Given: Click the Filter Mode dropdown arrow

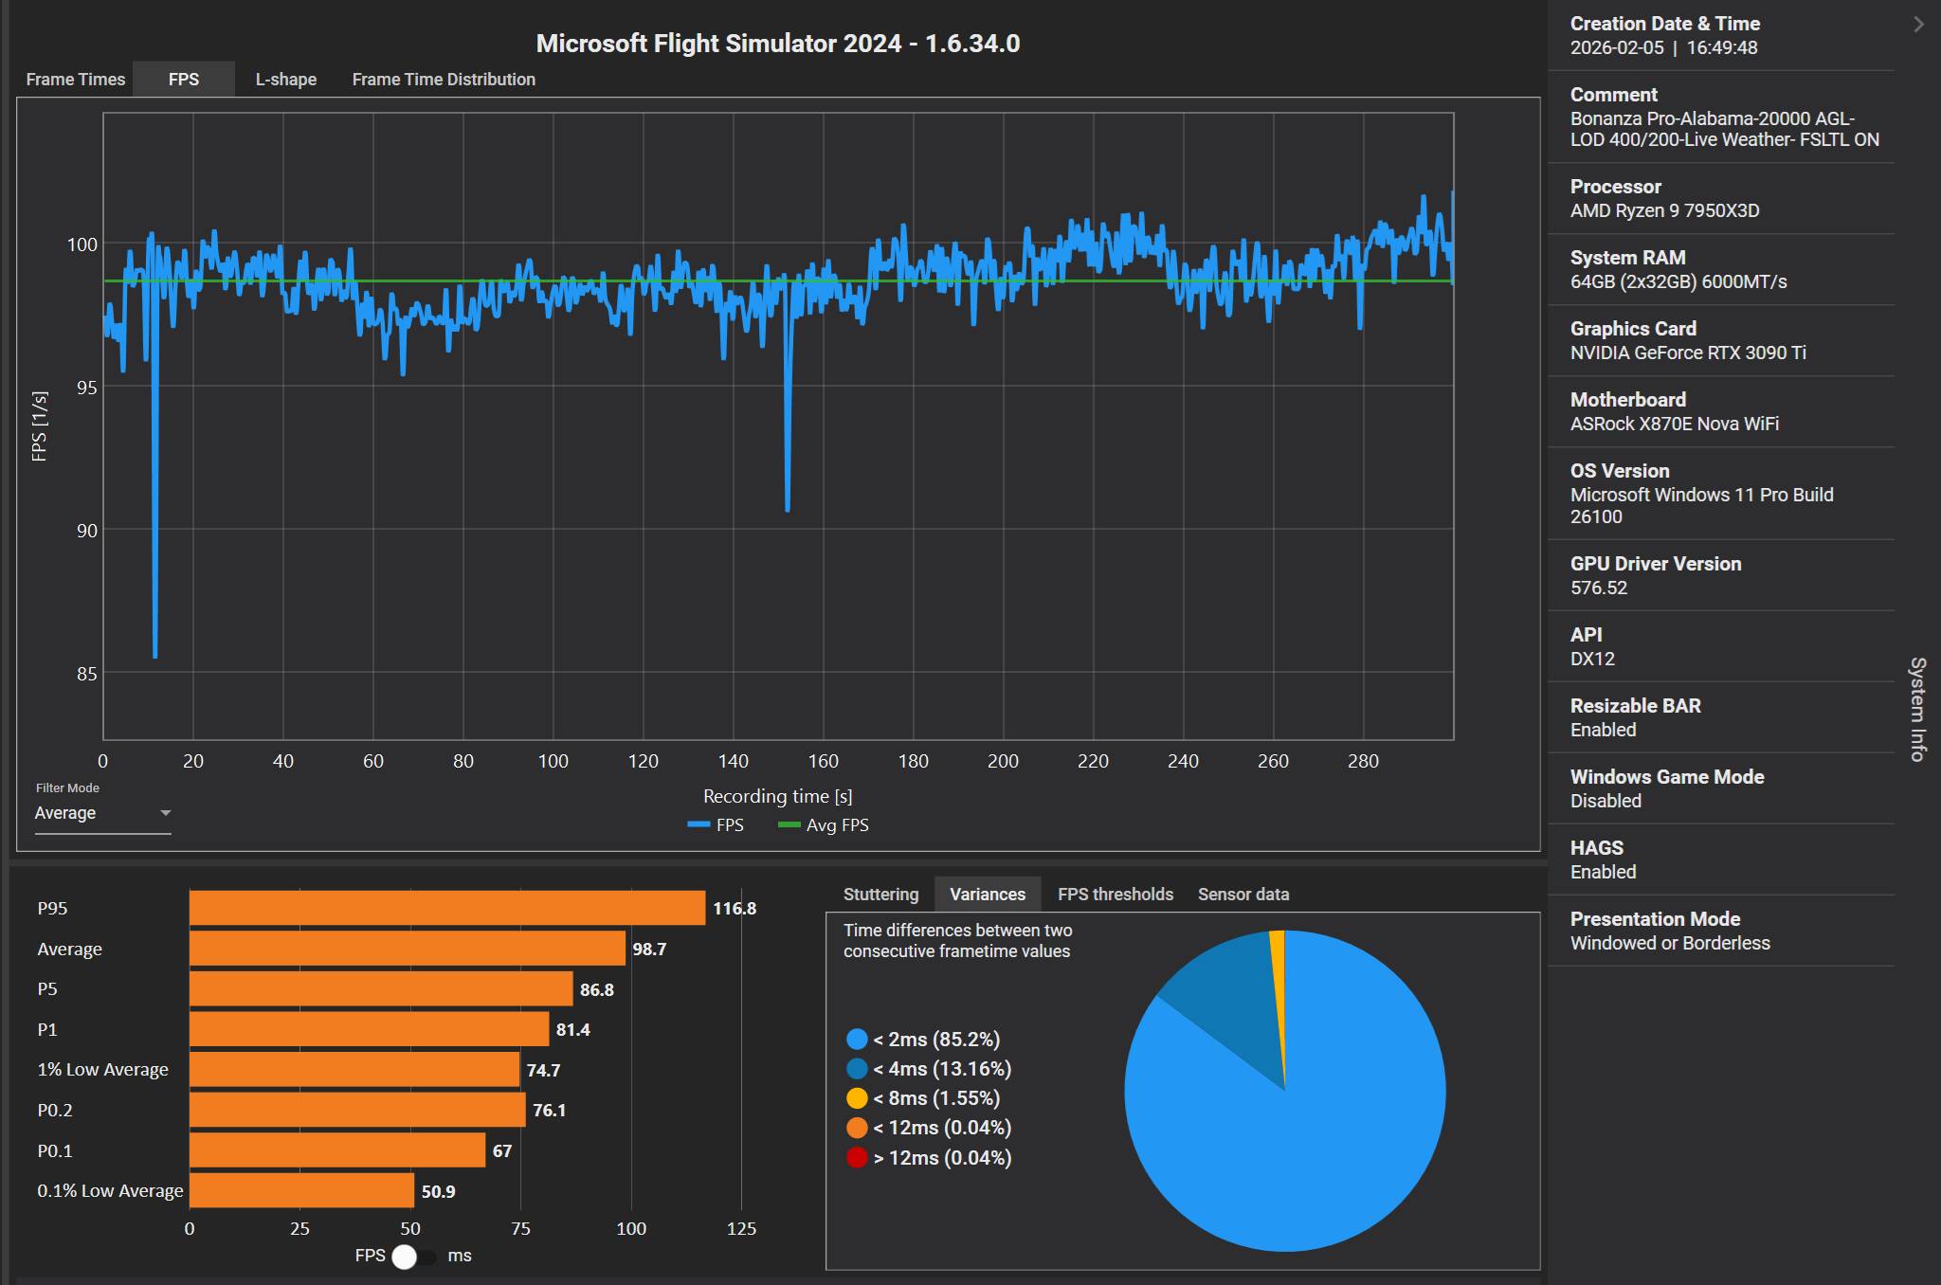Looking at the screenshot, I should [165, 813].
